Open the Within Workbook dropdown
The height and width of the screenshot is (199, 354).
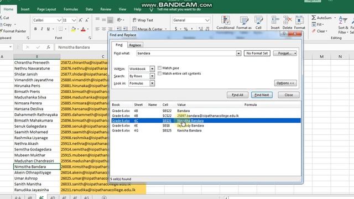152,69
